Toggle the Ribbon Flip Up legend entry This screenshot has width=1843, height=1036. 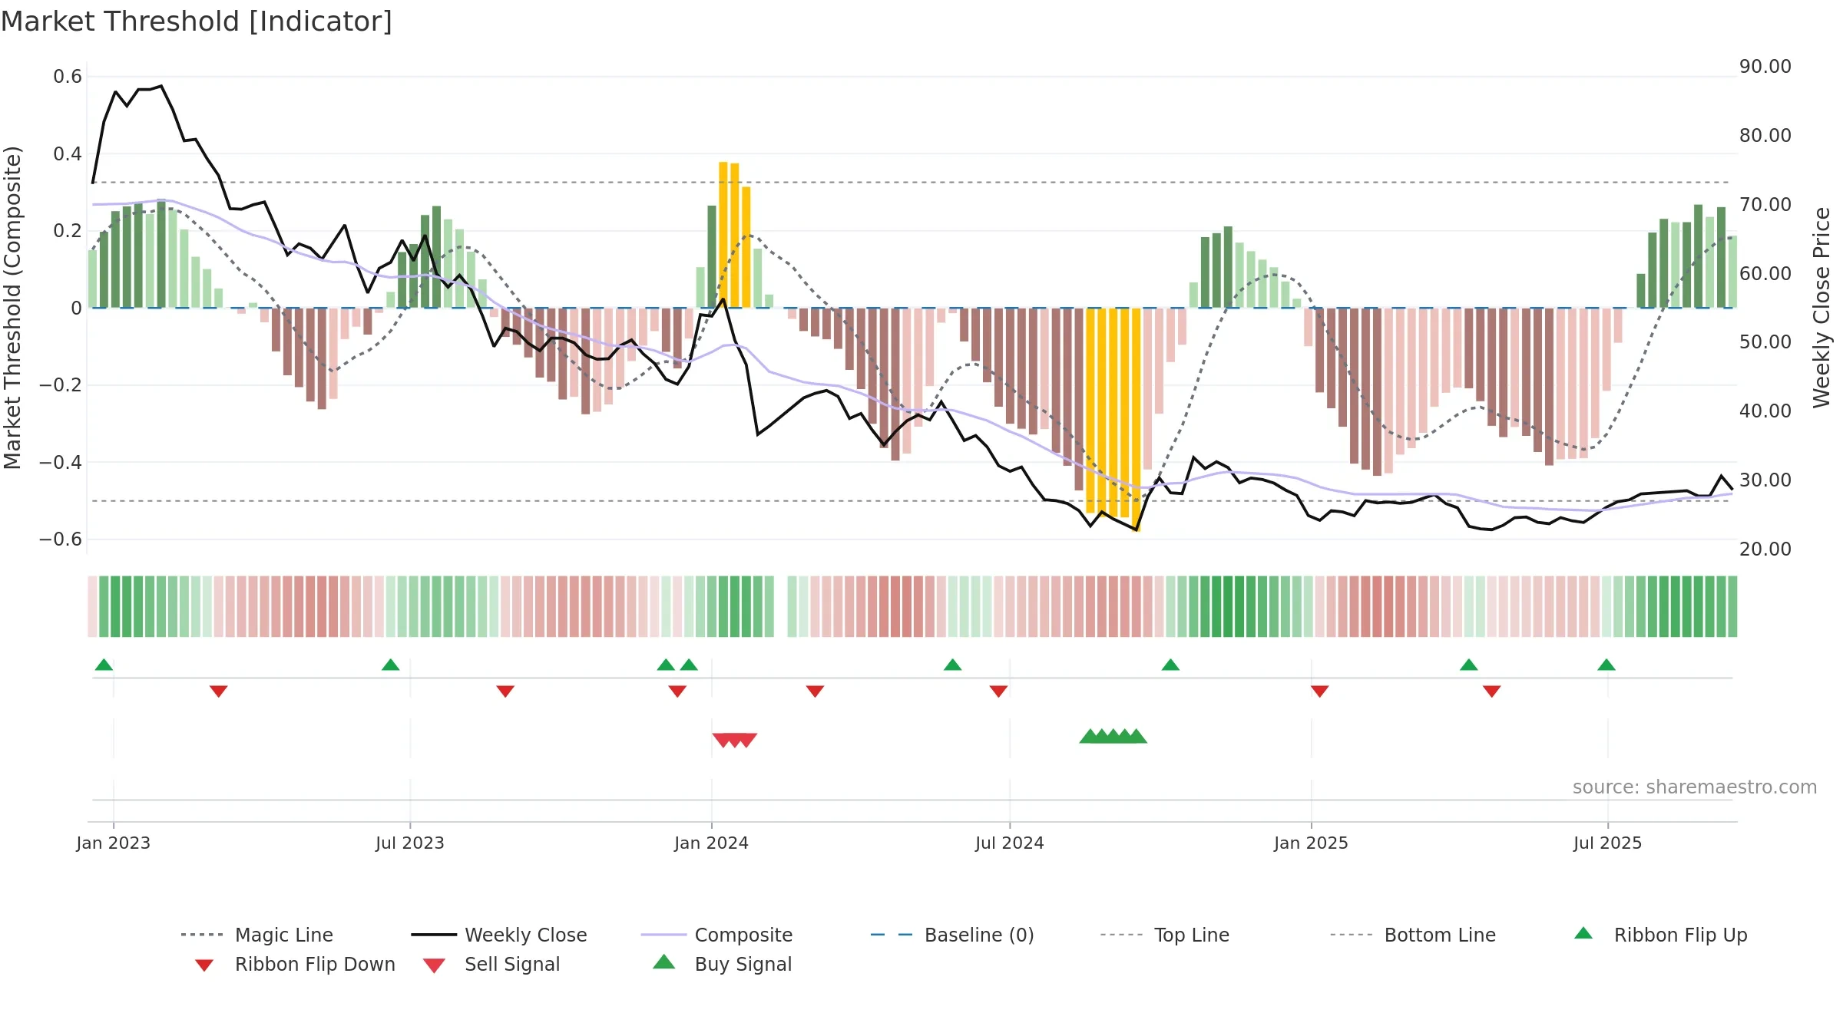click(x=1660, y=935)
